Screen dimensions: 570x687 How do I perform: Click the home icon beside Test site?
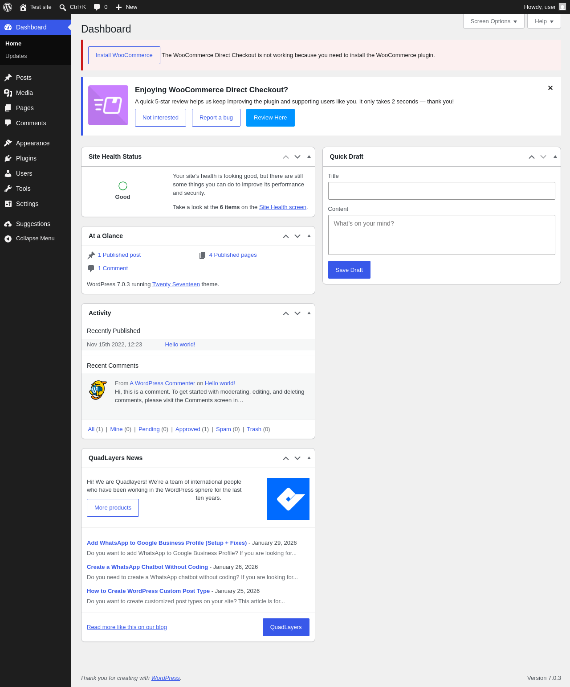[x=23, y=7]
